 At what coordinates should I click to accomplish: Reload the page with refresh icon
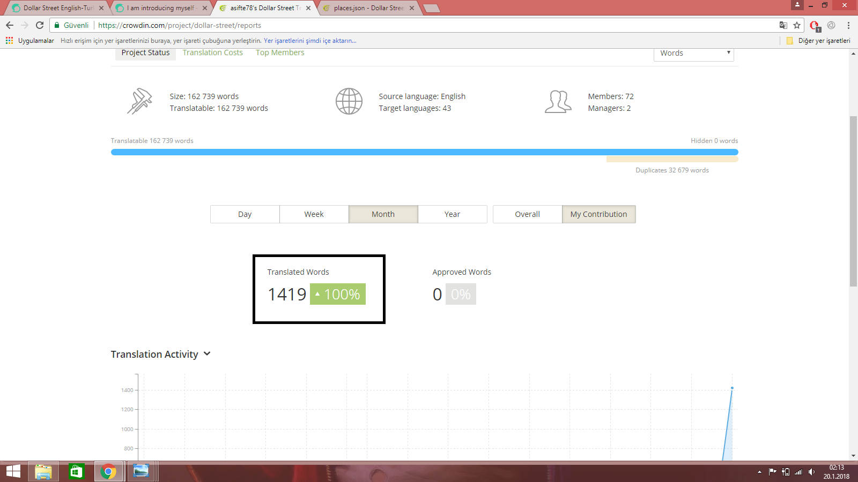click(40, 25)
